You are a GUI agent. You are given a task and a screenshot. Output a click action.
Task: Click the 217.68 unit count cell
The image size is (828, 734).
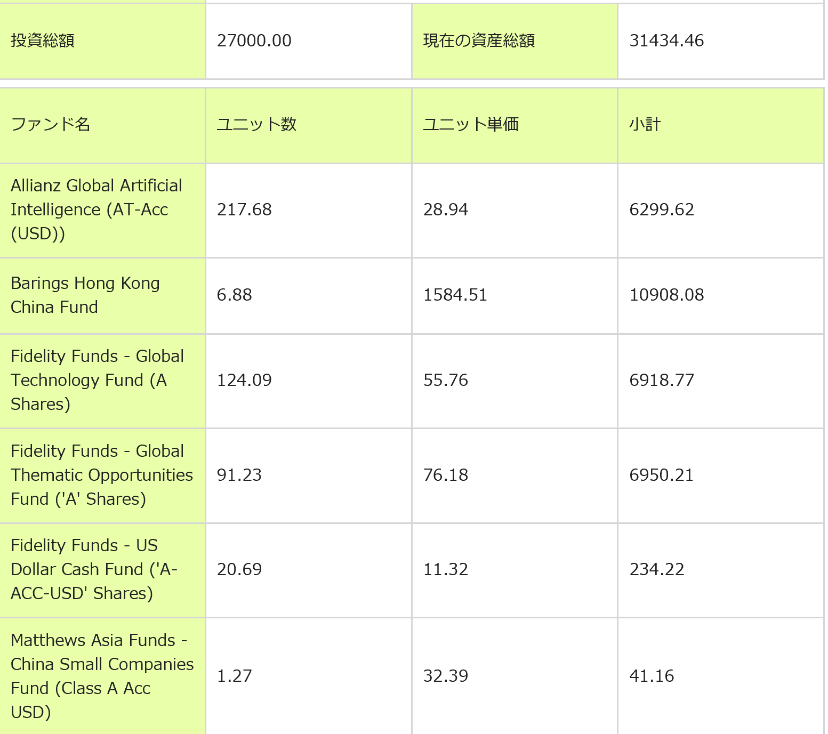[x=244, y=209]
